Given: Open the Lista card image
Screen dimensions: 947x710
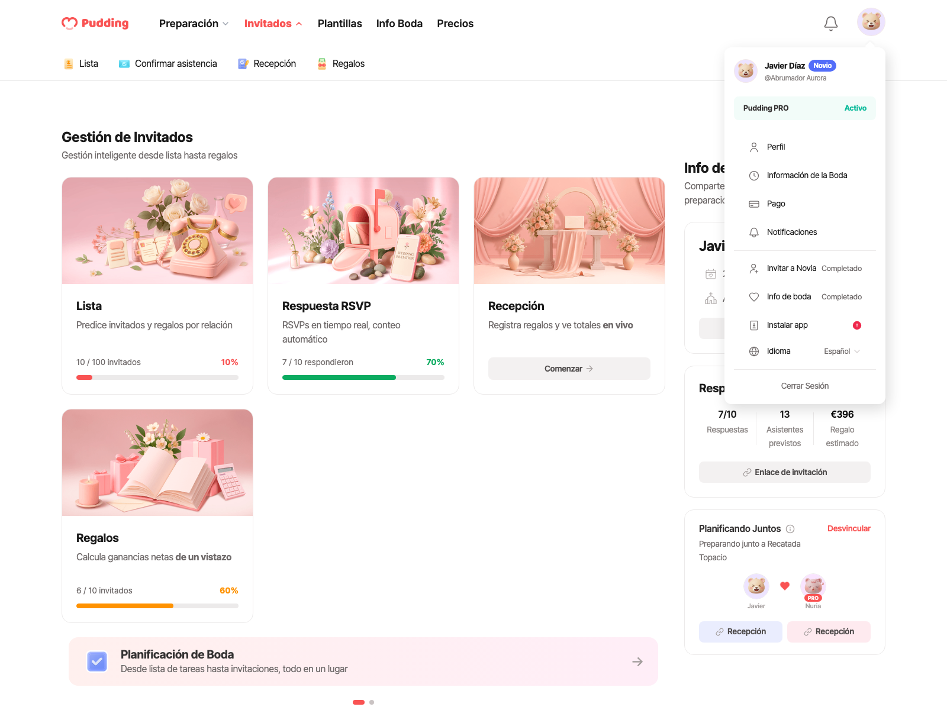Looking at the screenshot, I should click(x=157, y=231).
